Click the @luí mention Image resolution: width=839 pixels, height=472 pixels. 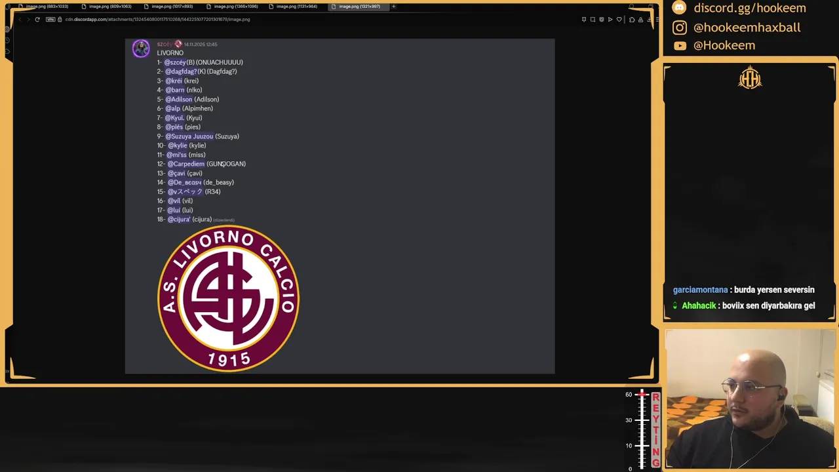[x=174, y=210]
